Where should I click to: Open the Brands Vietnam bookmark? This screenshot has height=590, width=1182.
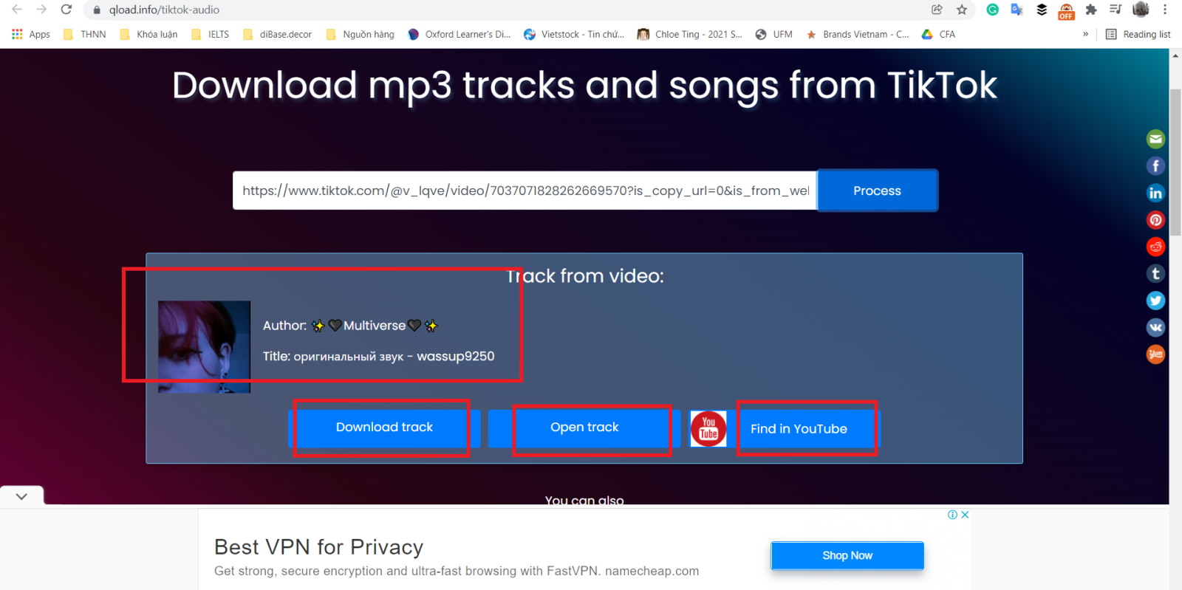[858, 34]
